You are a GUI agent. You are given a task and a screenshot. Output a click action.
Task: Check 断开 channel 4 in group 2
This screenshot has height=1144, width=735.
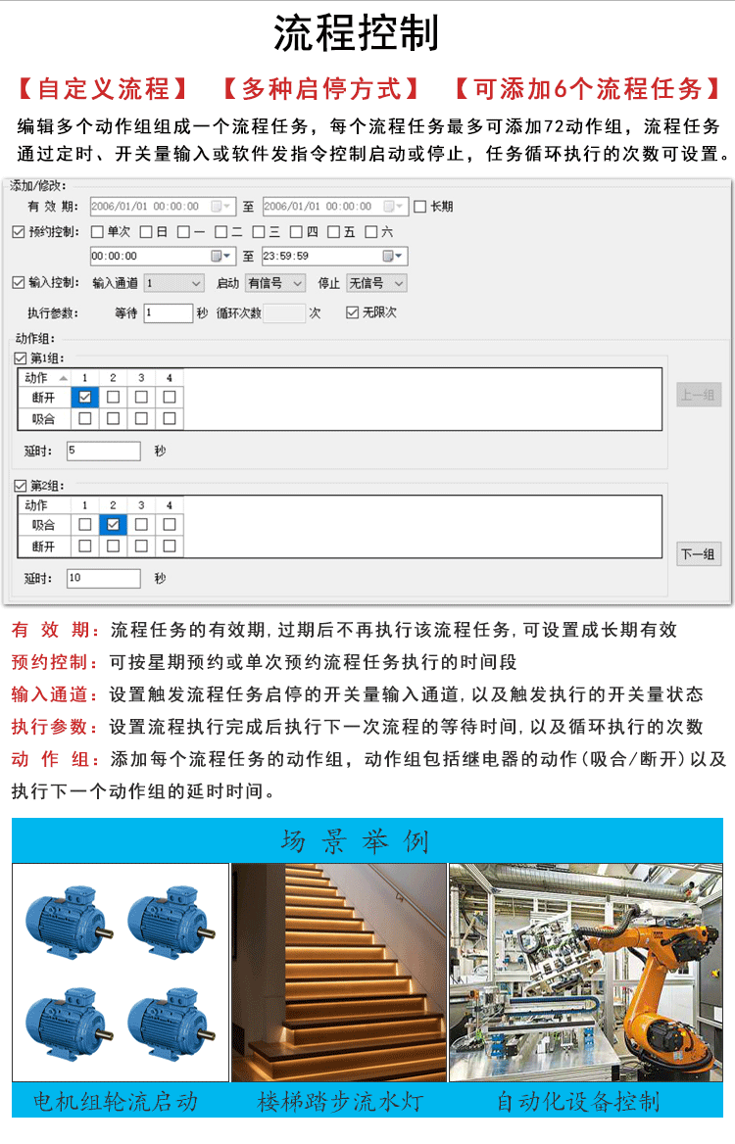click(170, 546)
